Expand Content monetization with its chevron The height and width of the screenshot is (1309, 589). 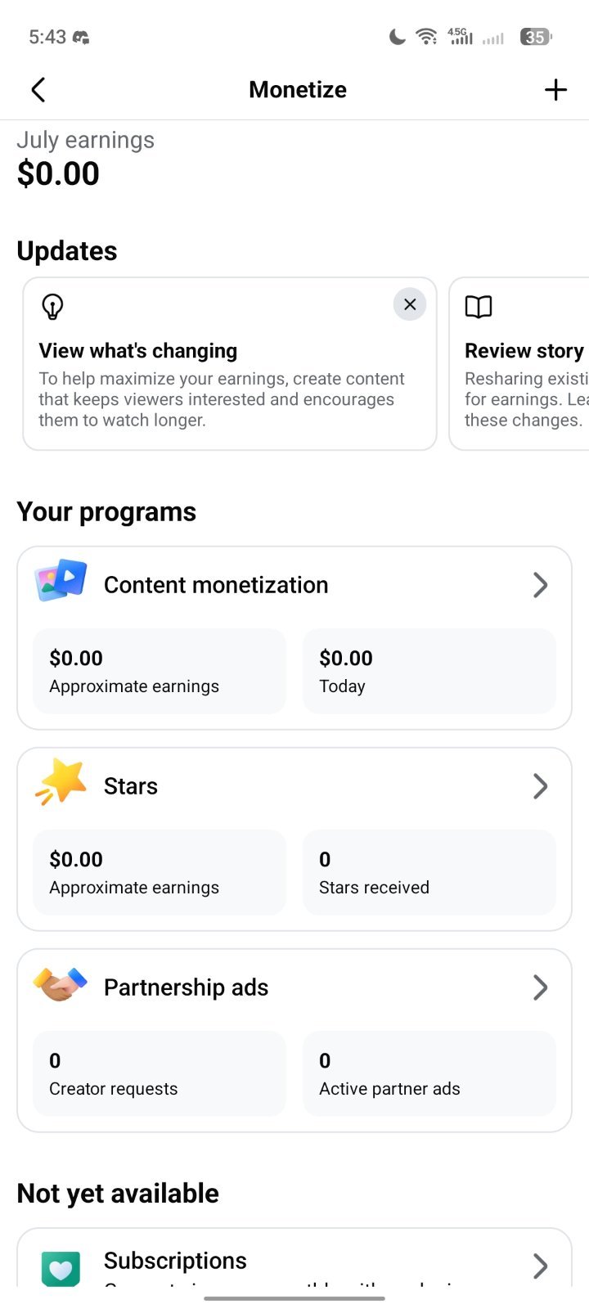tap(540, 585)
